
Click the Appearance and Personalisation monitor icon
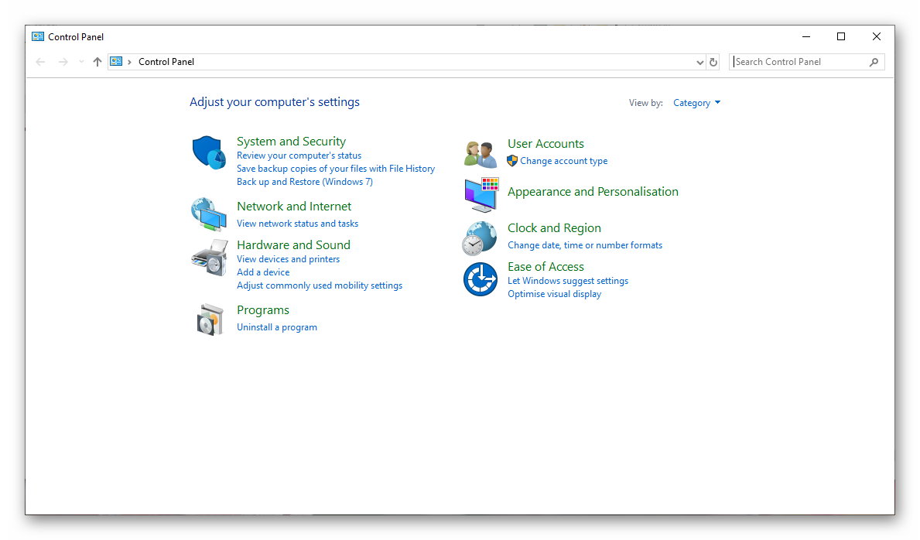click(481, 194)
